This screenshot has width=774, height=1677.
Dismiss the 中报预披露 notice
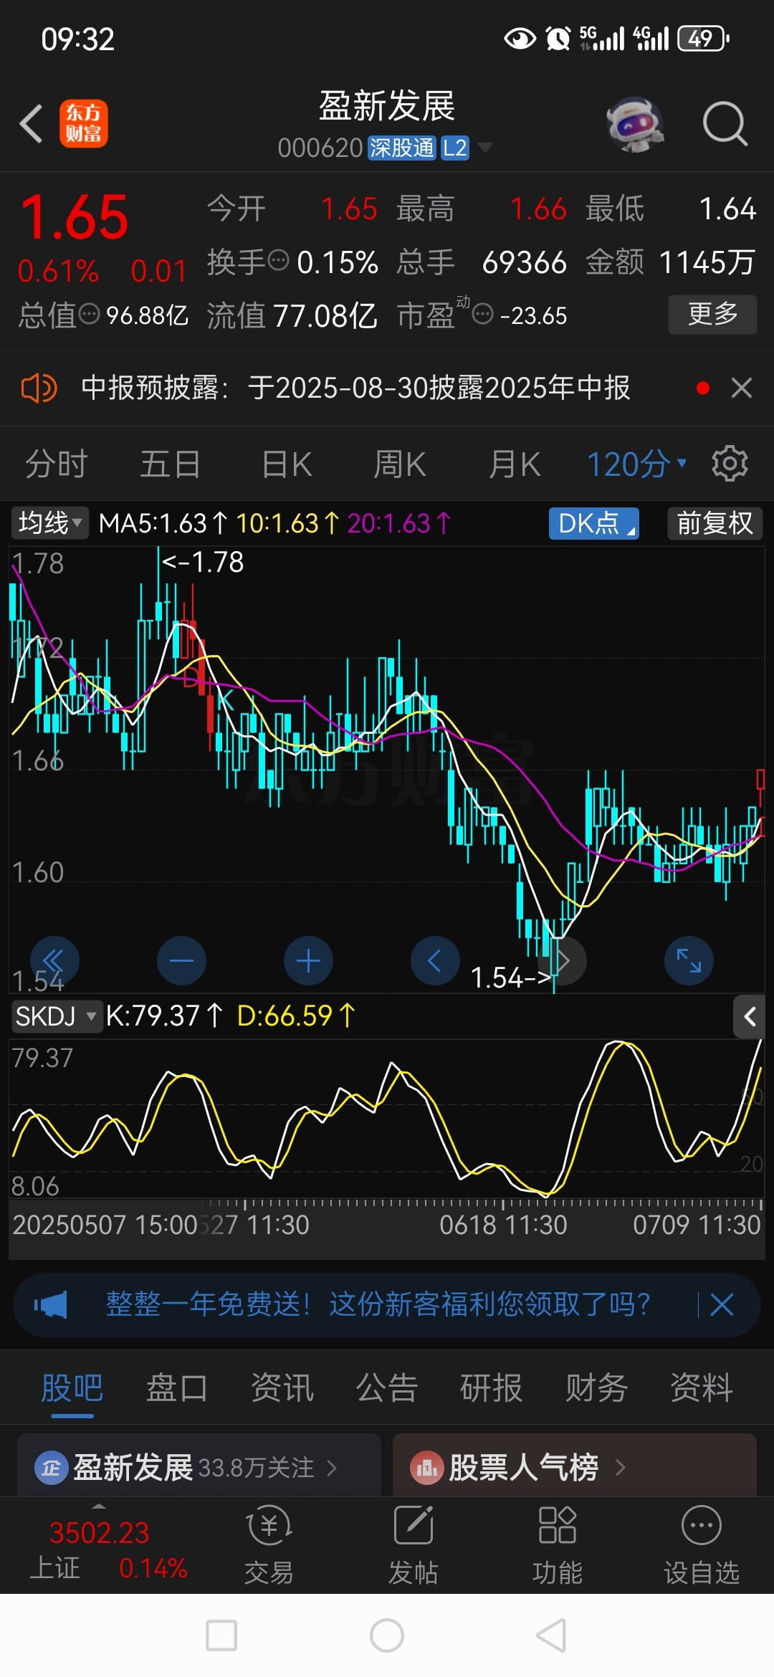(x=742, y=388)
